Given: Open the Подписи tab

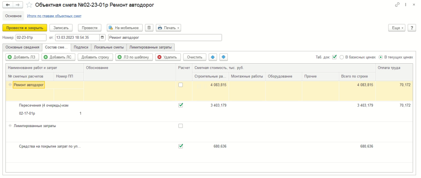Looking at the screenshot, I should [81, 47].
